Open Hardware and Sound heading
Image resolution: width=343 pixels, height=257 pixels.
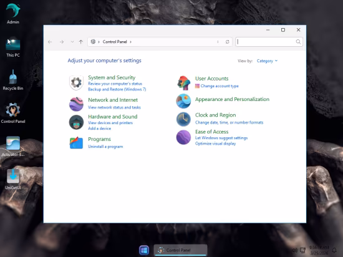pos(113,117)
